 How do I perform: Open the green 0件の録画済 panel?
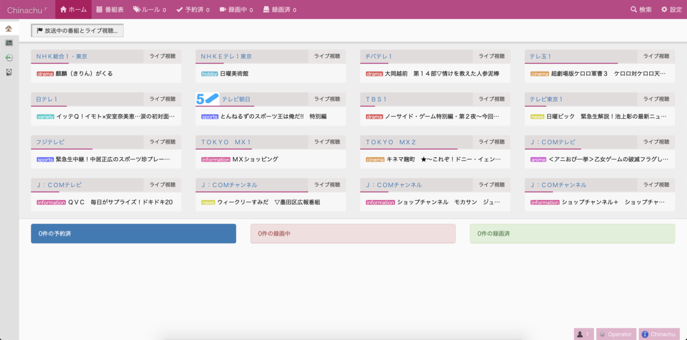[572, 234]
